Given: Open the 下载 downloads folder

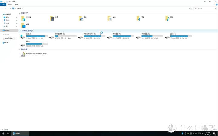Looking at the screenshot, I should [x=138, y=18].
